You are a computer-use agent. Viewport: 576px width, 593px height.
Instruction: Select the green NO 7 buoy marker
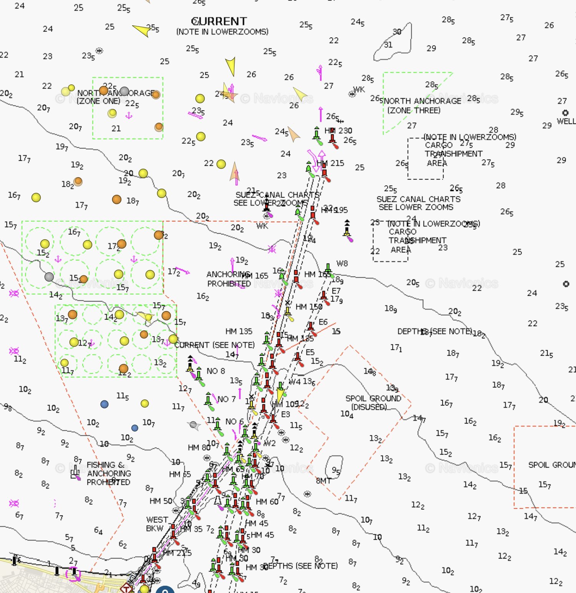click(x=209, y=400)
